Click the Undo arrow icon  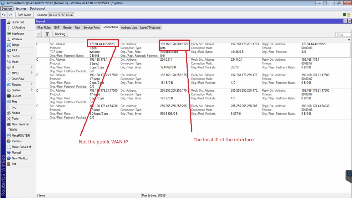coord(3,15)
